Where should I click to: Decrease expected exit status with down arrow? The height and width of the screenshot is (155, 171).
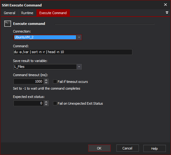coord(46,105)
